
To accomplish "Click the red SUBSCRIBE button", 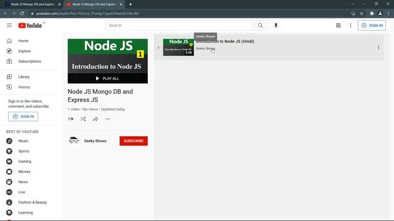I will point(134,141).
